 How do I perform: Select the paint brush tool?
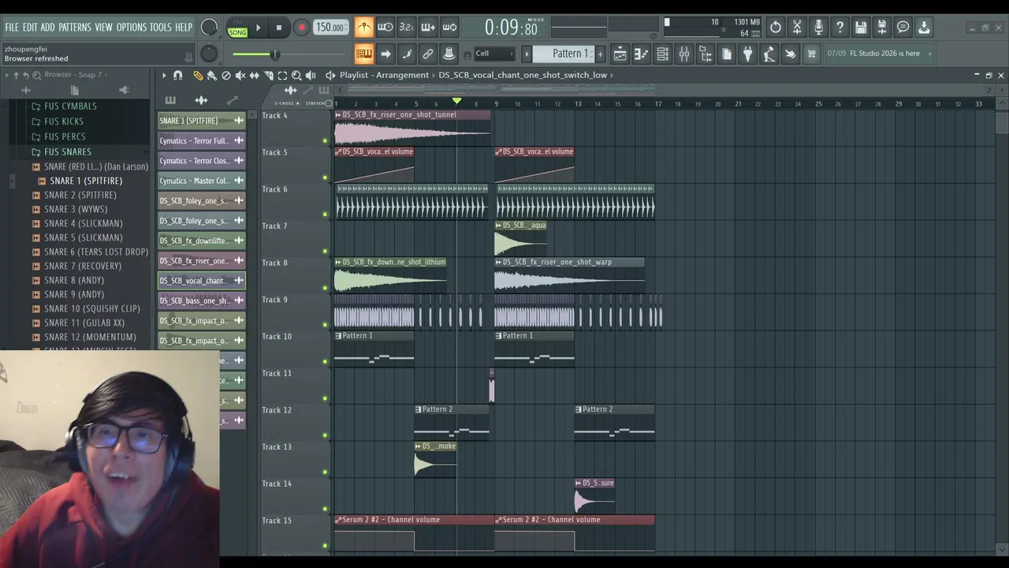(x=212, y=75)
